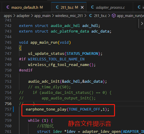Viewport: 144px width, 134px height.
Task: Click 'WIRELESS_TOOL_BLE_NAME_EN' macro
Action: click(56, 59)
